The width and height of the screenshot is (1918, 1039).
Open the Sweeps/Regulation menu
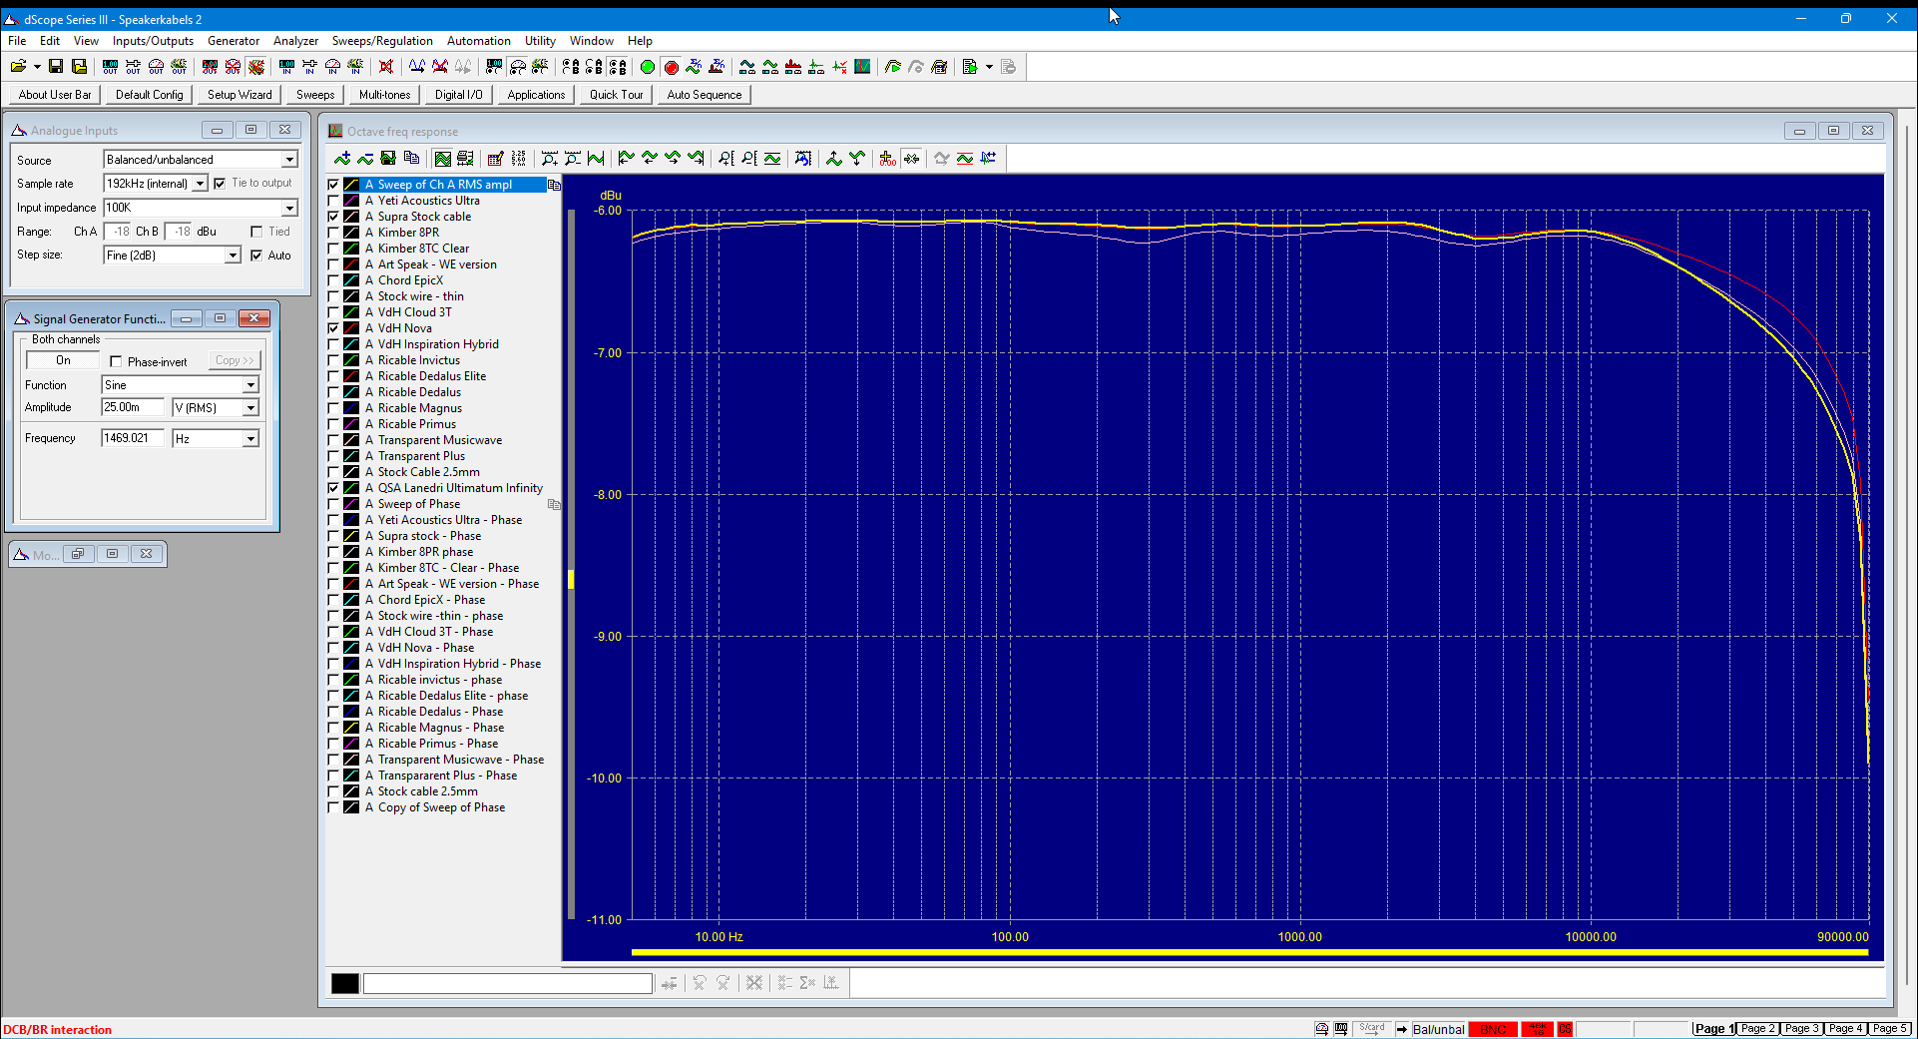382,41
